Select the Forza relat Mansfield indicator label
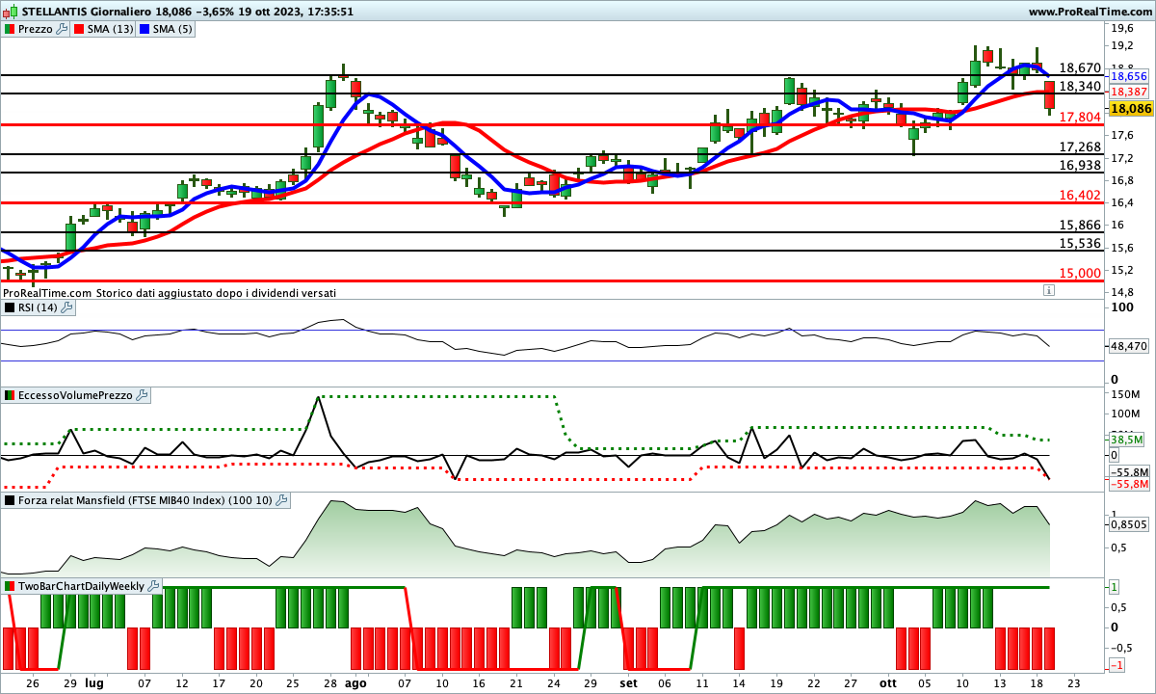The height and width of the screenshot is (694, 1156). point(145,500)
